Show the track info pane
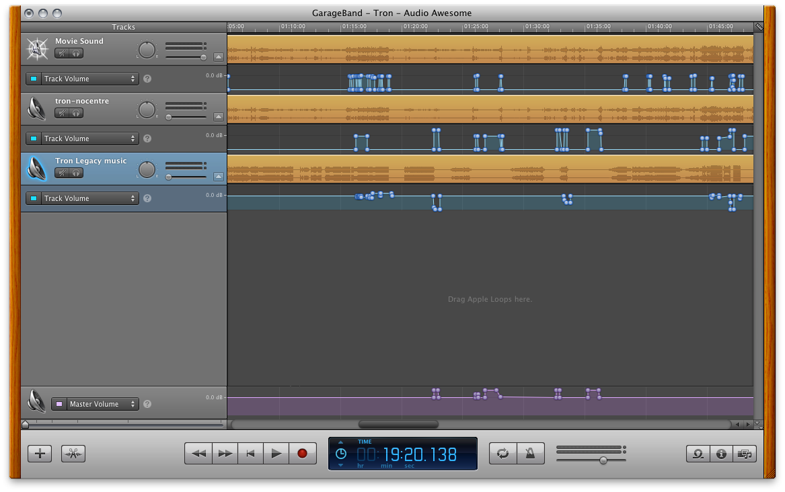 click(721, 454)
